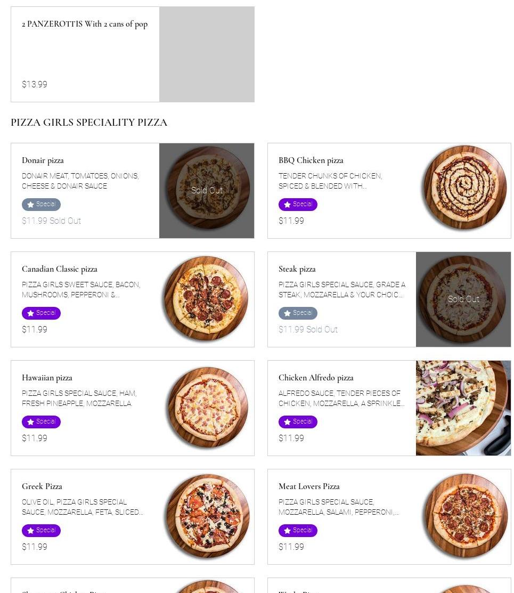The height and width of the screenshot is (593, 514).
Task: Click the $13.99 price on the Panzerottis combo
Action: click(35, 85)
